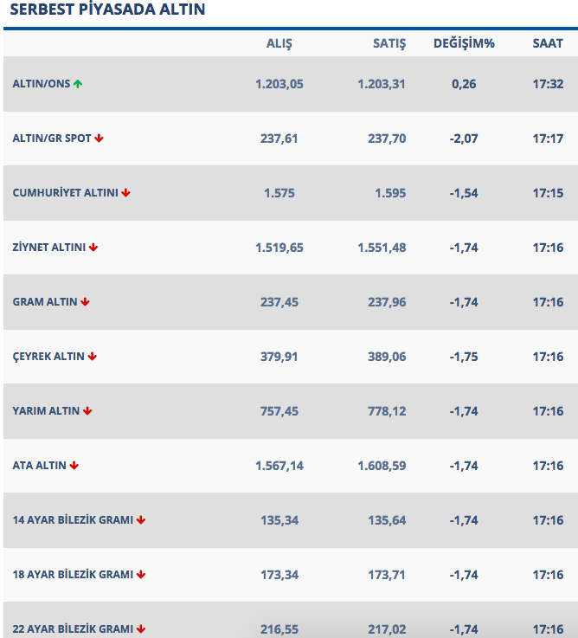The width and height of the screenshot is (578, 638).
Task: Click the SAAT column header
Action: 548,43
